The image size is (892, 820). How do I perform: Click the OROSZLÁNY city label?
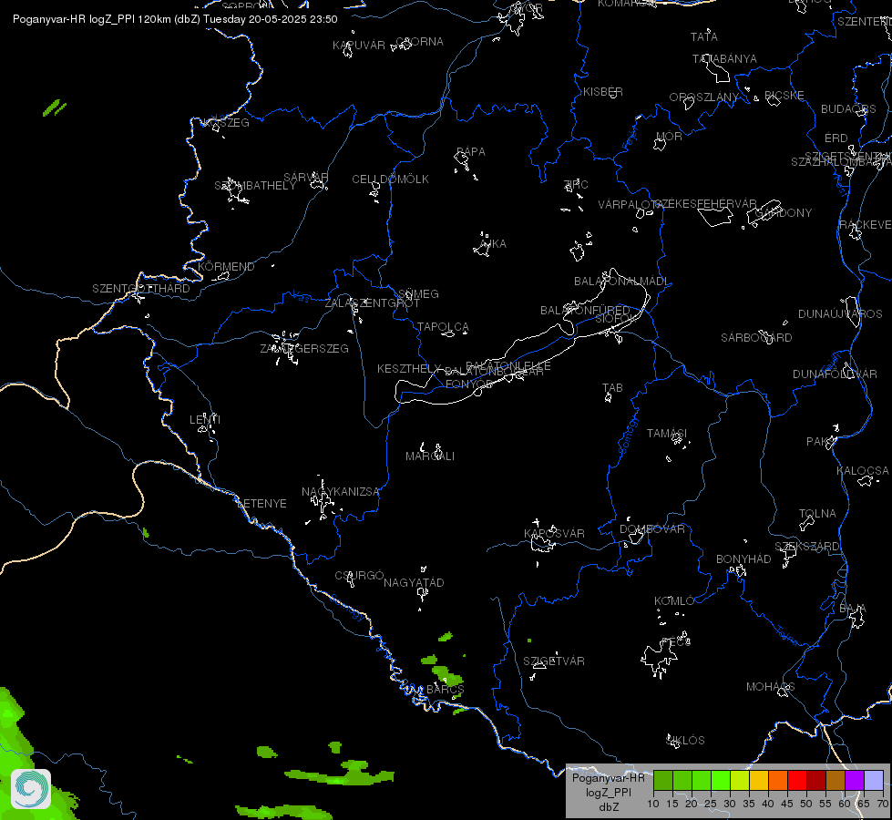point(704,97)
